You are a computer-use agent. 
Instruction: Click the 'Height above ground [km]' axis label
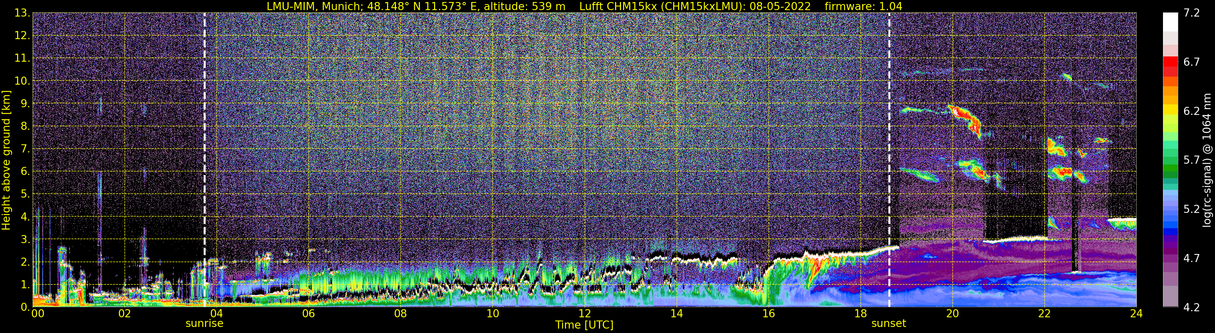point(6,160)
